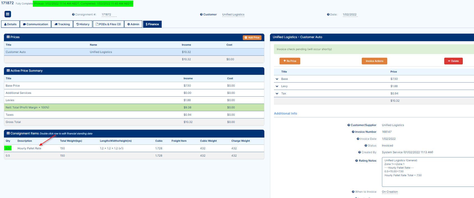Image resolution: width=474 pixels, height=198 pixels.
Task: Click the 1.2 × 1.2 × 1.2 (x1) dimensions cell
Action: (112, 148)
